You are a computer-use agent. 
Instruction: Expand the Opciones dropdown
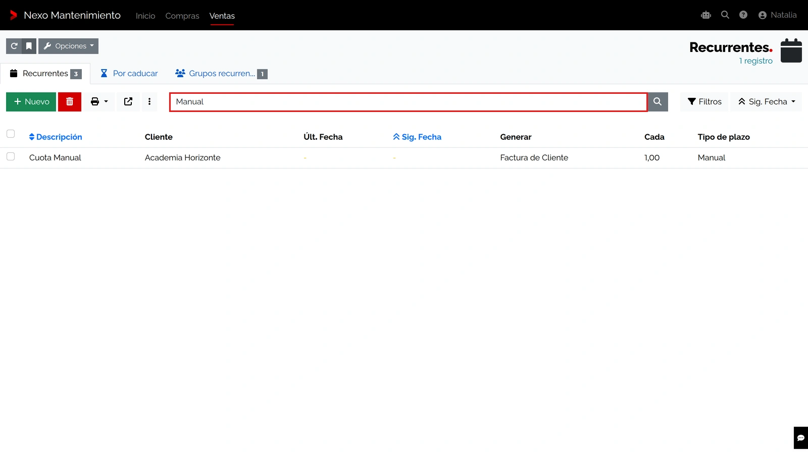point(69,46)
